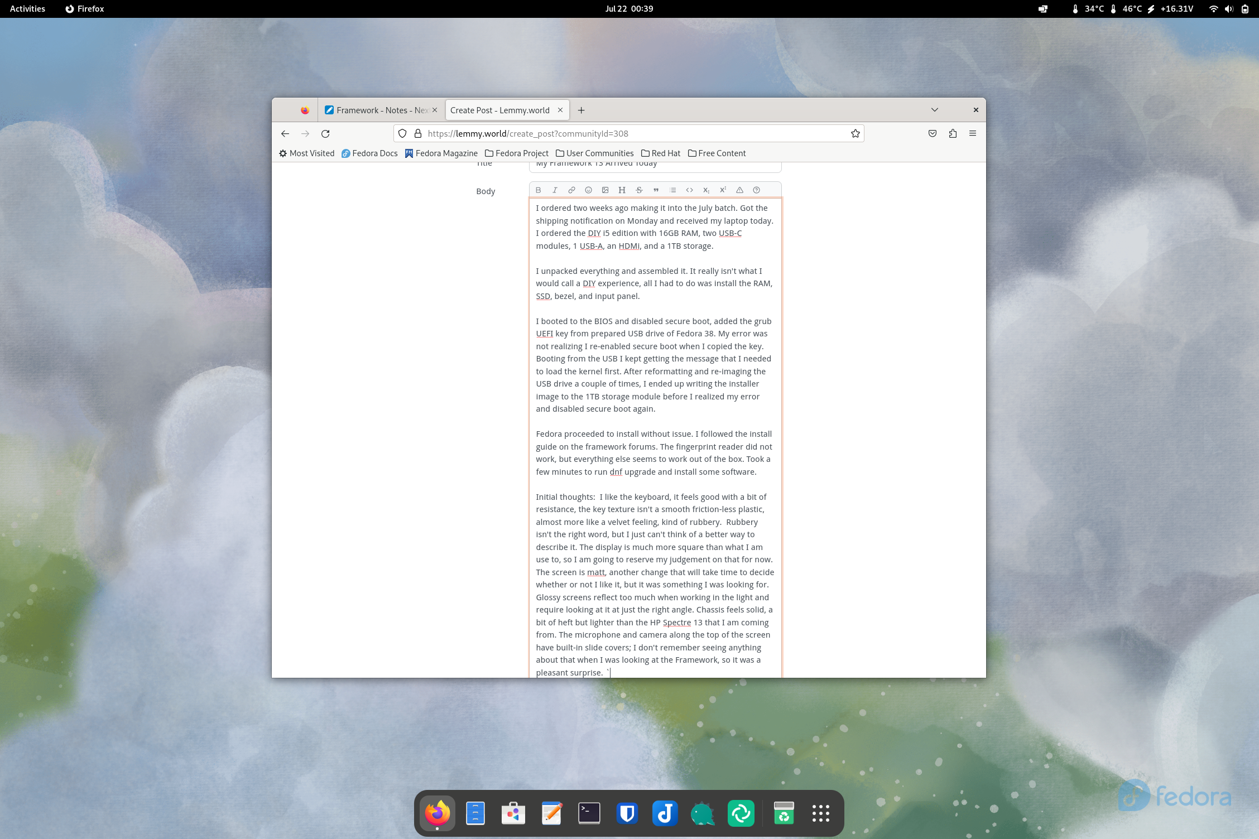The height and width of the screenshot is (839, 1259).
Task: Open the formatting help question mark icon
Action: click(x=756, y=190)
